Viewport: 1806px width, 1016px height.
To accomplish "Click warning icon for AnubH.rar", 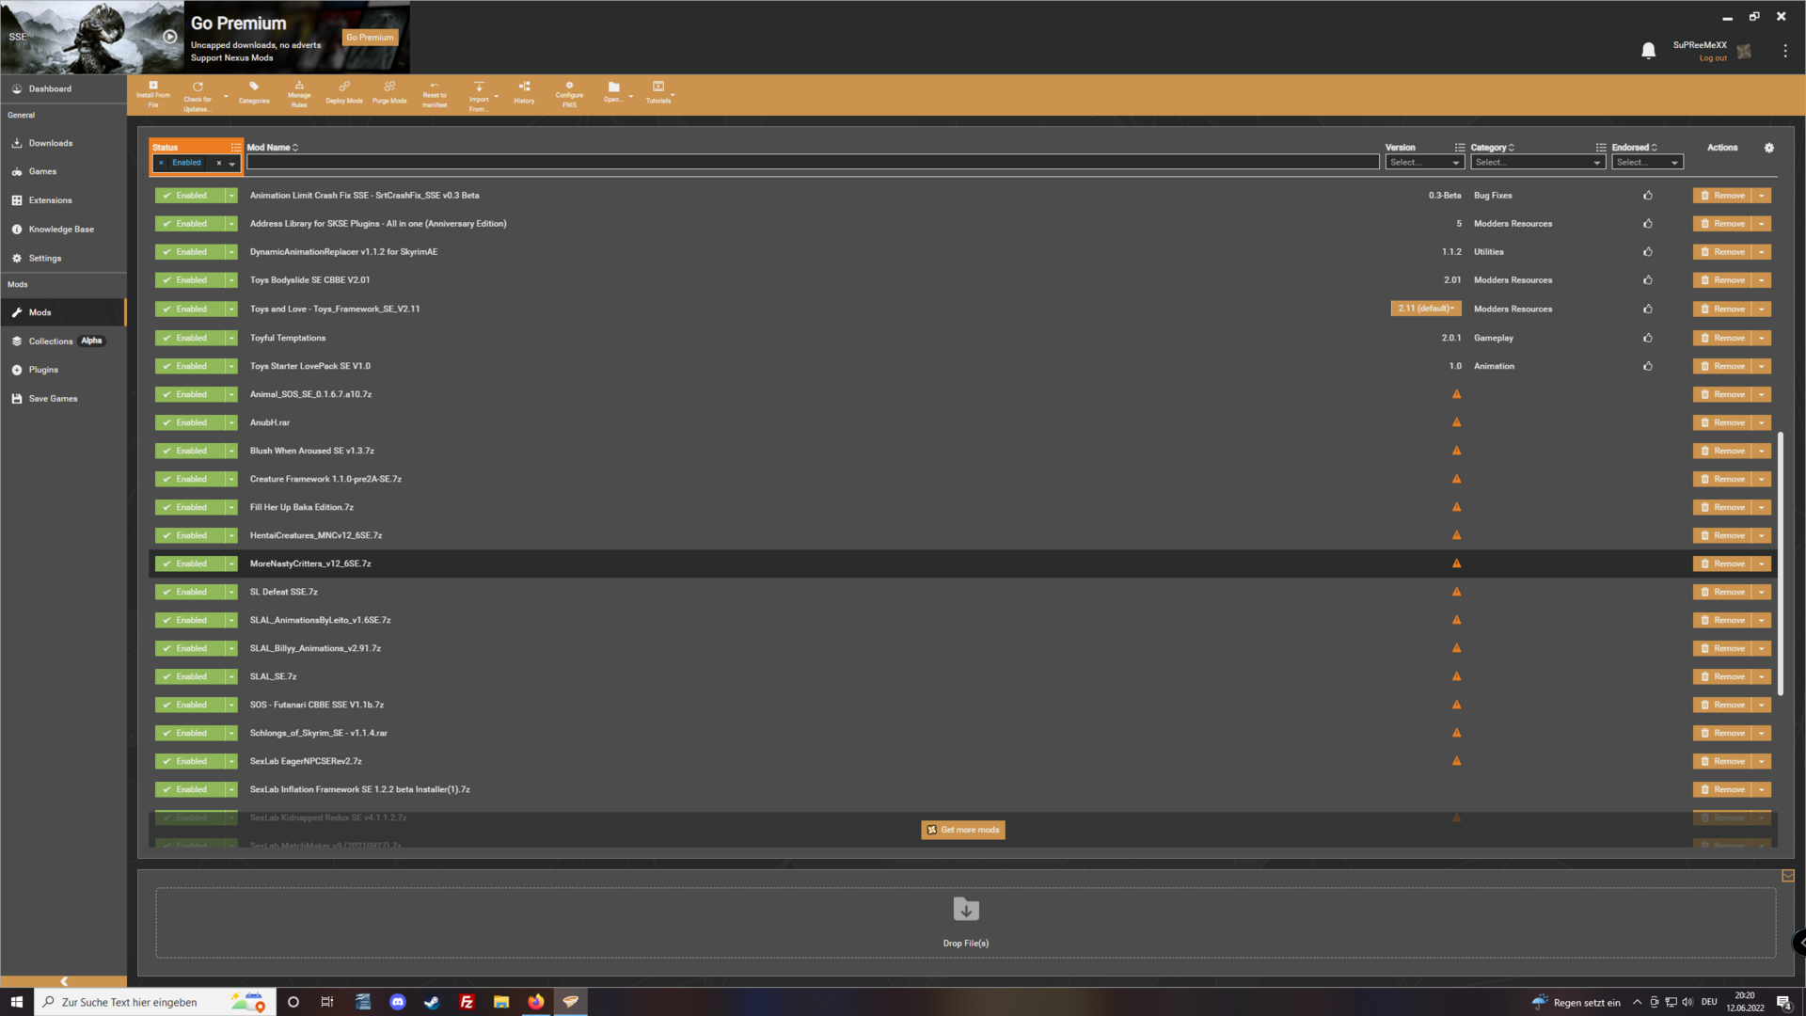I will click(1456, 422).
